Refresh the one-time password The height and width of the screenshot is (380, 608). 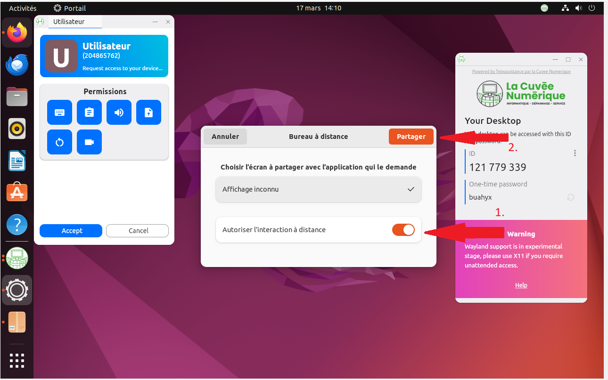tap(570, 197)
